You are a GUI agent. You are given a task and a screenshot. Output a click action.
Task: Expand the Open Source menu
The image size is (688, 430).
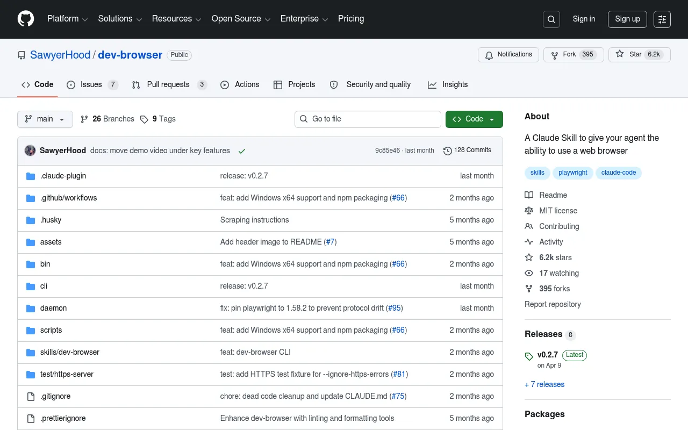241,19
